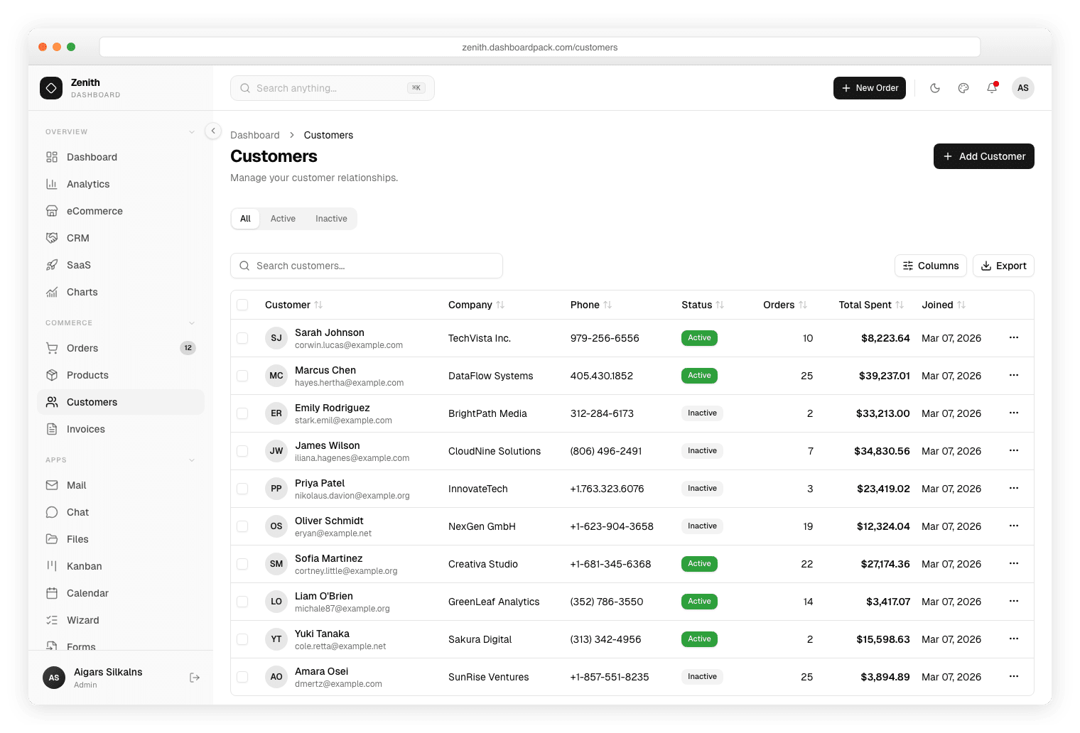Switch to the Inactive filter tab
The image size is (1080, 733).
tap(330, 219)
